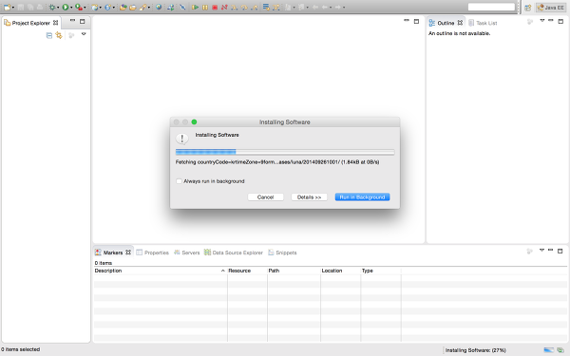Click the grayed-out Save disk icon

click(x=21, y=7)
